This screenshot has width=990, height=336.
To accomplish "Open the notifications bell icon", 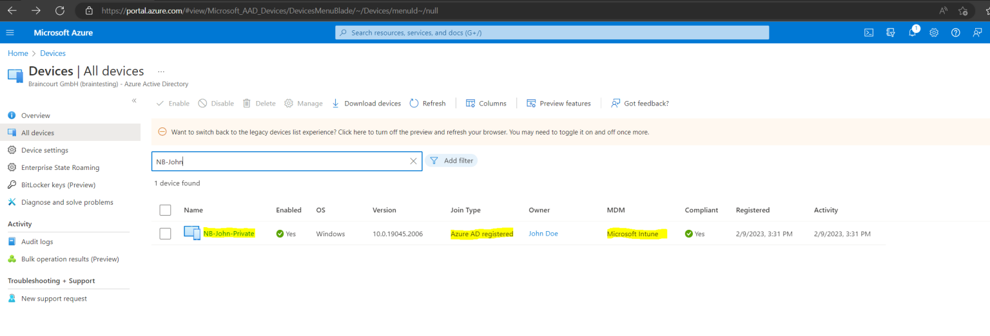I will (x=913, y=33).
